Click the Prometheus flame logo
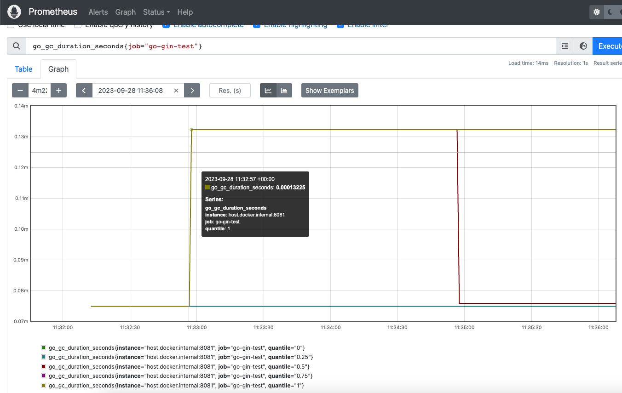This screenshot has width=622, height=393. (x=14, y=11)
